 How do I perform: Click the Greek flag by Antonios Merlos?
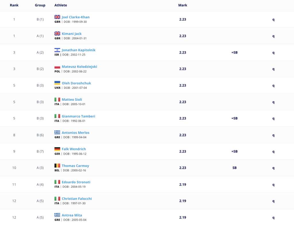coord(57,133)
